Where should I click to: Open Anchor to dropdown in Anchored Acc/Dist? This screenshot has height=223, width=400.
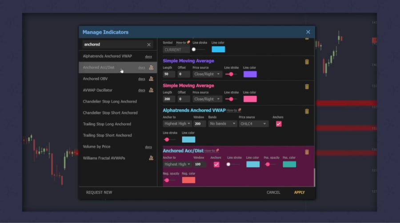(177, 164)
